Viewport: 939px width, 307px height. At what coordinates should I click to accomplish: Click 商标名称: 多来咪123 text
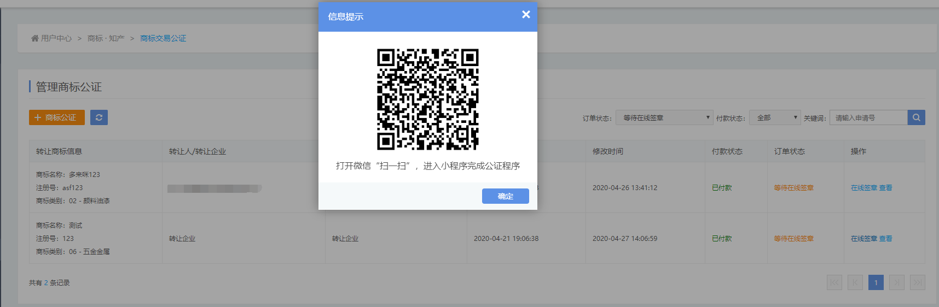(x=68, y=175)
